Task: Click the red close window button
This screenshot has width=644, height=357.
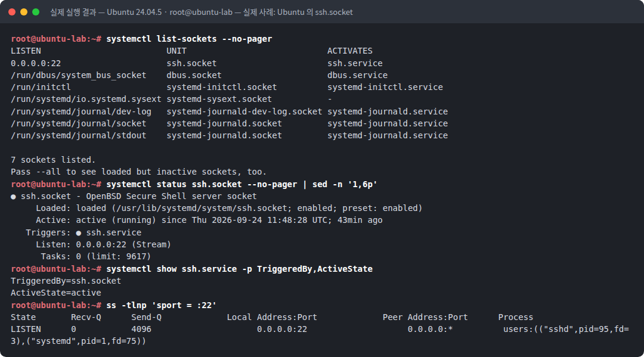Action: 12,12
